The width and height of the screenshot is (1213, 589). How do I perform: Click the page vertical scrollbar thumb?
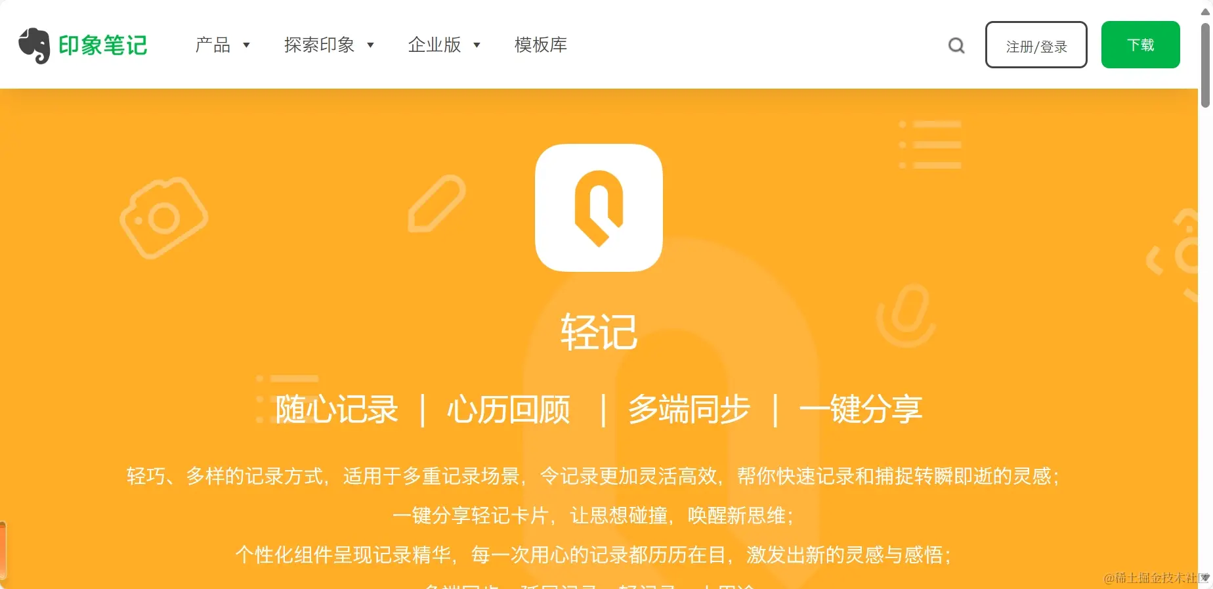[1206, 66]
